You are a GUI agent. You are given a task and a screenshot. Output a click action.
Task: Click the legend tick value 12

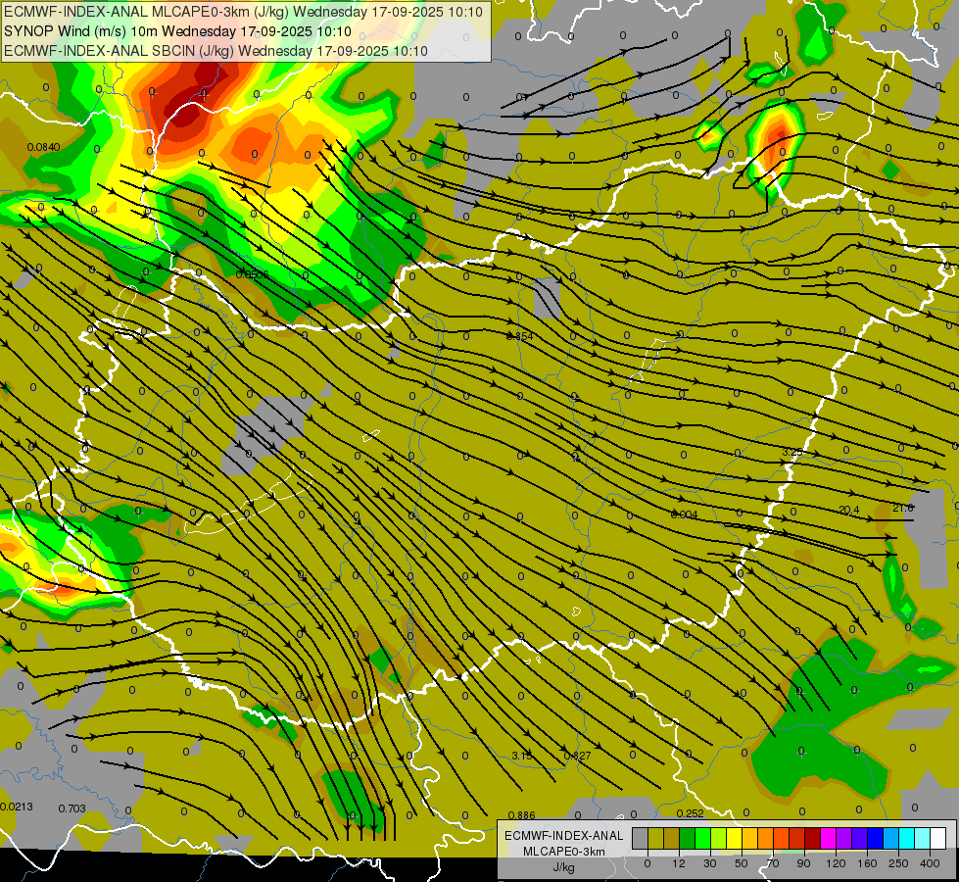(x=679, y=863)
